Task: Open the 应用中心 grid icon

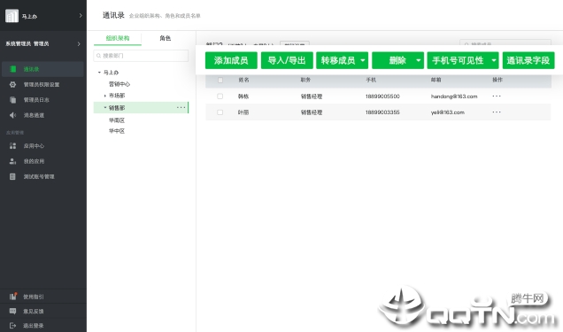Action: [x=12, y=146]
